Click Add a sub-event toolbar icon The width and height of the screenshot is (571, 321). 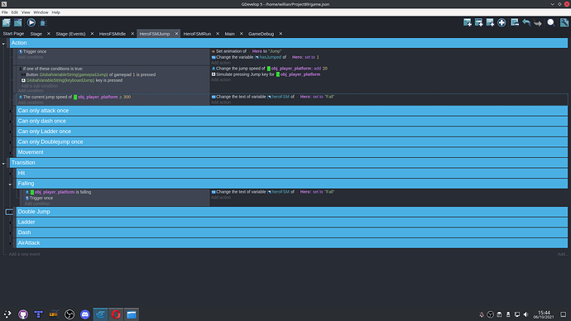(x=479, y=22)
